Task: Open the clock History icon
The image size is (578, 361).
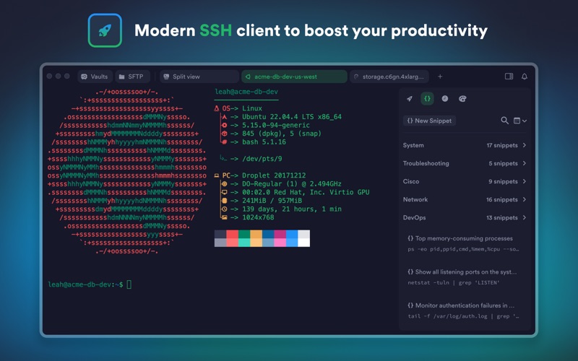Action: click(445, 99)
